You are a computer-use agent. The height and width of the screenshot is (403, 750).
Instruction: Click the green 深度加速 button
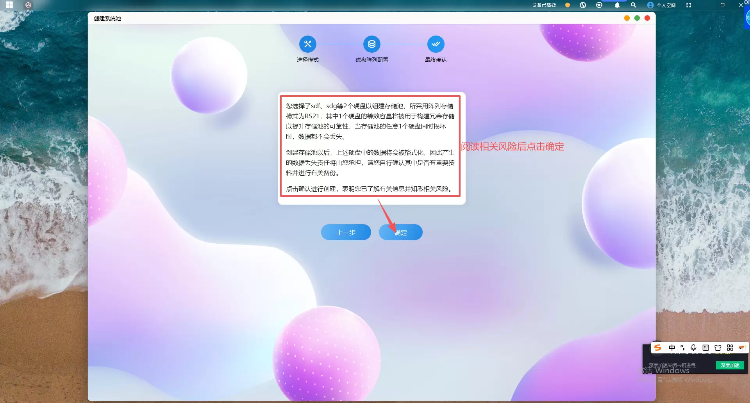pyautogui.click(x=729, y=365)
